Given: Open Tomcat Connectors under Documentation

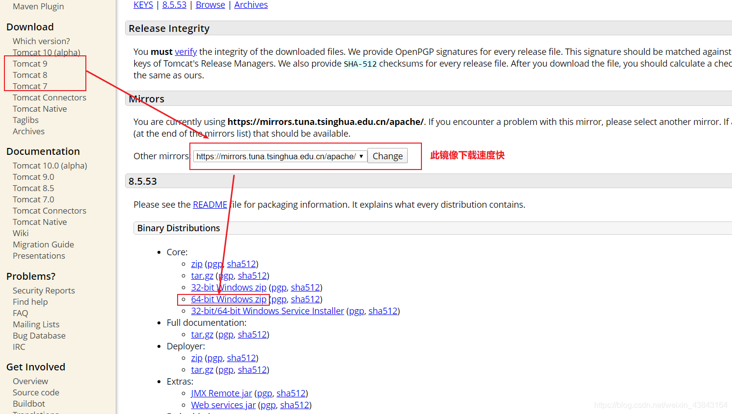Looking at the screenshot, I should pyautogui.click(x=50, y=211).
